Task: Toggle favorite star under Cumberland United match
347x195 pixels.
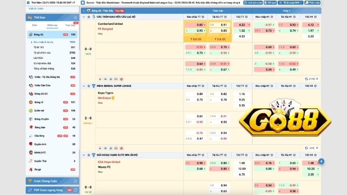Action: point(100,79)
